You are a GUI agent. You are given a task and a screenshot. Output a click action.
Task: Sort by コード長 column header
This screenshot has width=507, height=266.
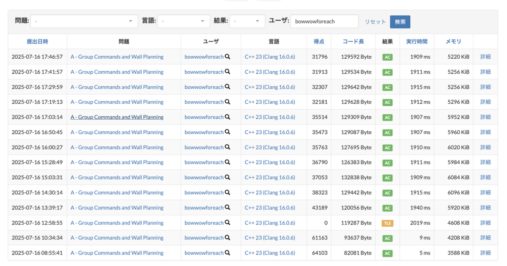353,41
